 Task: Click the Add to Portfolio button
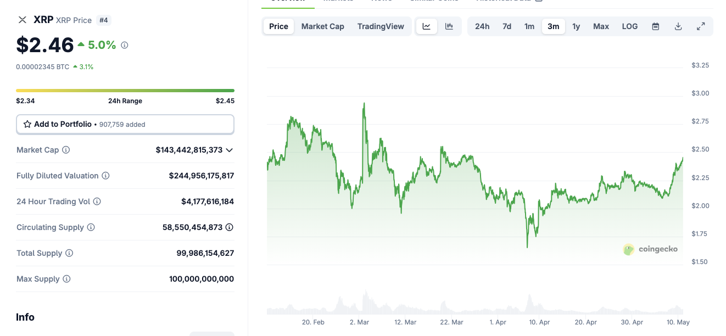pos(125,124)
